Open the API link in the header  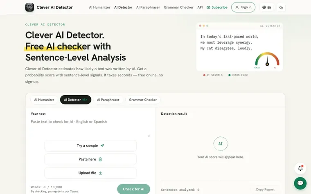point(200,7)
